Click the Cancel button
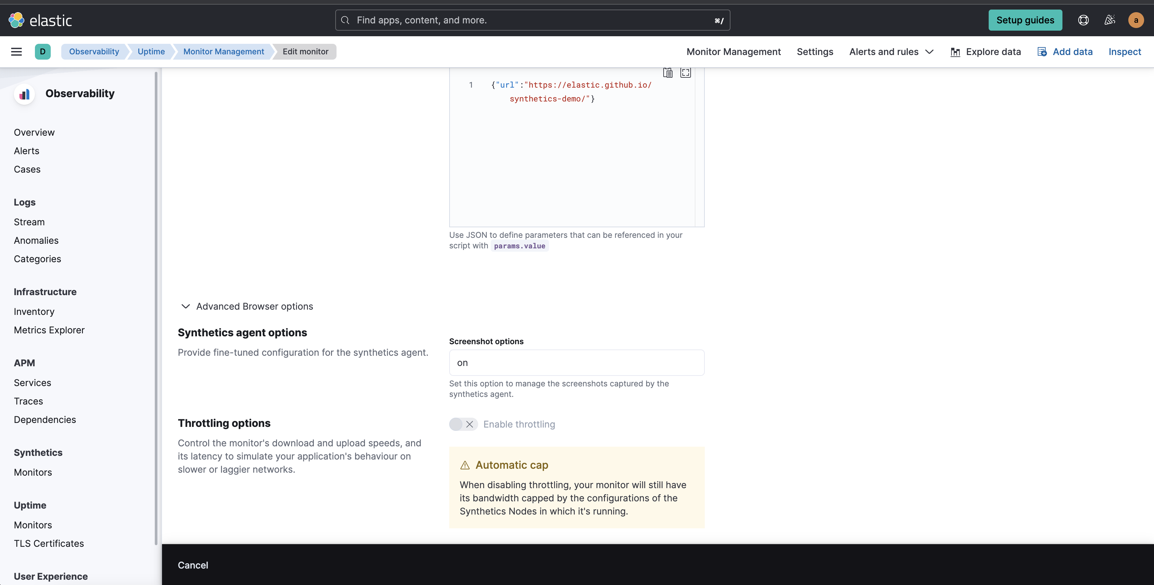The height and width of the screenshot is (585, 1154). (193, 565)
